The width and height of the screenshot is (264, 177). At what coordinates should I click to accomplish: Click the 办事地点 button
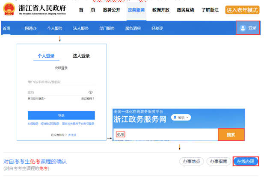[x=191, y=161]
